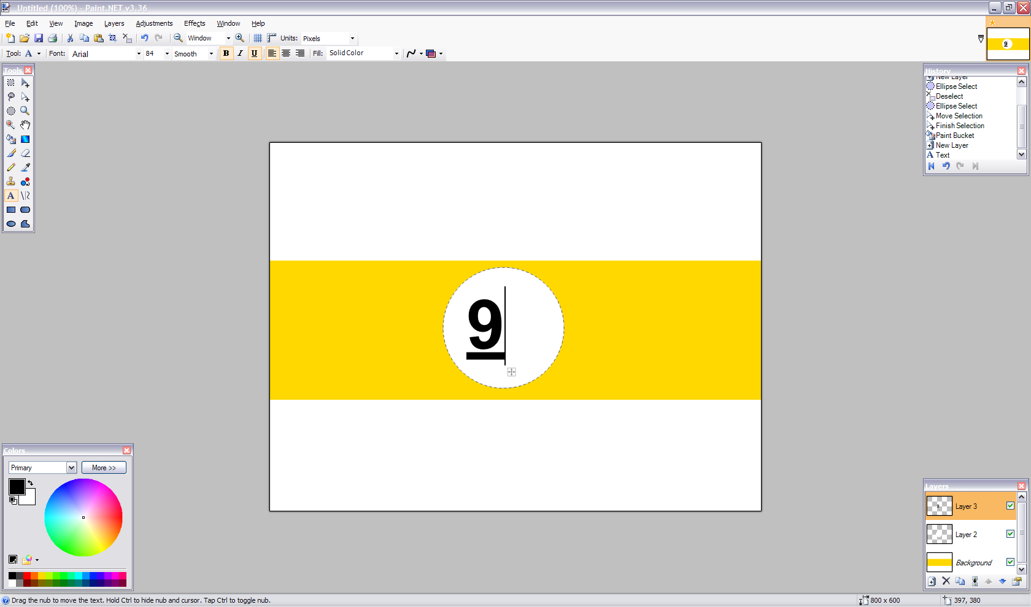
Task: Open the Image menu
Action: pyautogui.click(x=83, y=23)
